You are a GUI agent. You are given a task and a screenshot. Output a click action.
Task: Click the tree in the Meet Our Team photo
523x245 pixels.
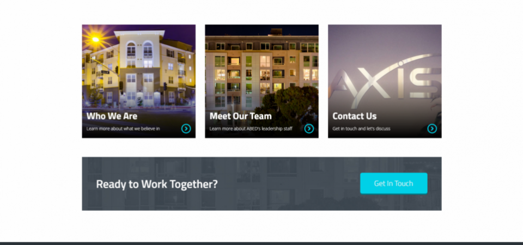[287, 103]
